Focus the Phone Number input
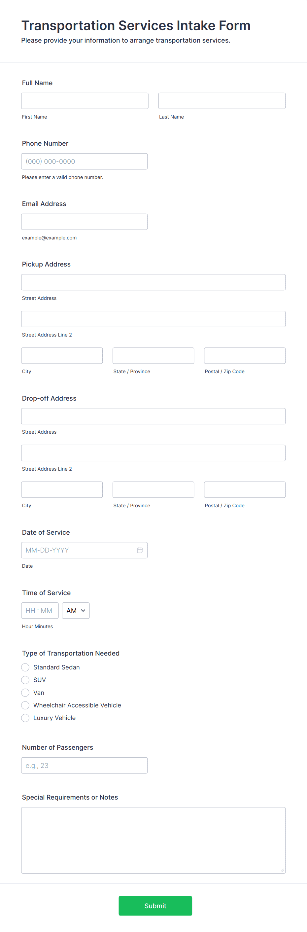Viewport: 307px width, 932px height. pos(84,161)
